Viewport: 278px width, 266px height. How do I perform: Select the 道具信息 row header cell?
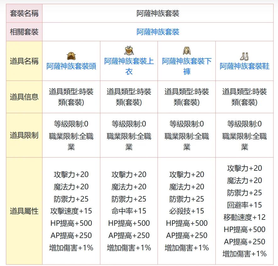point(24,97)
